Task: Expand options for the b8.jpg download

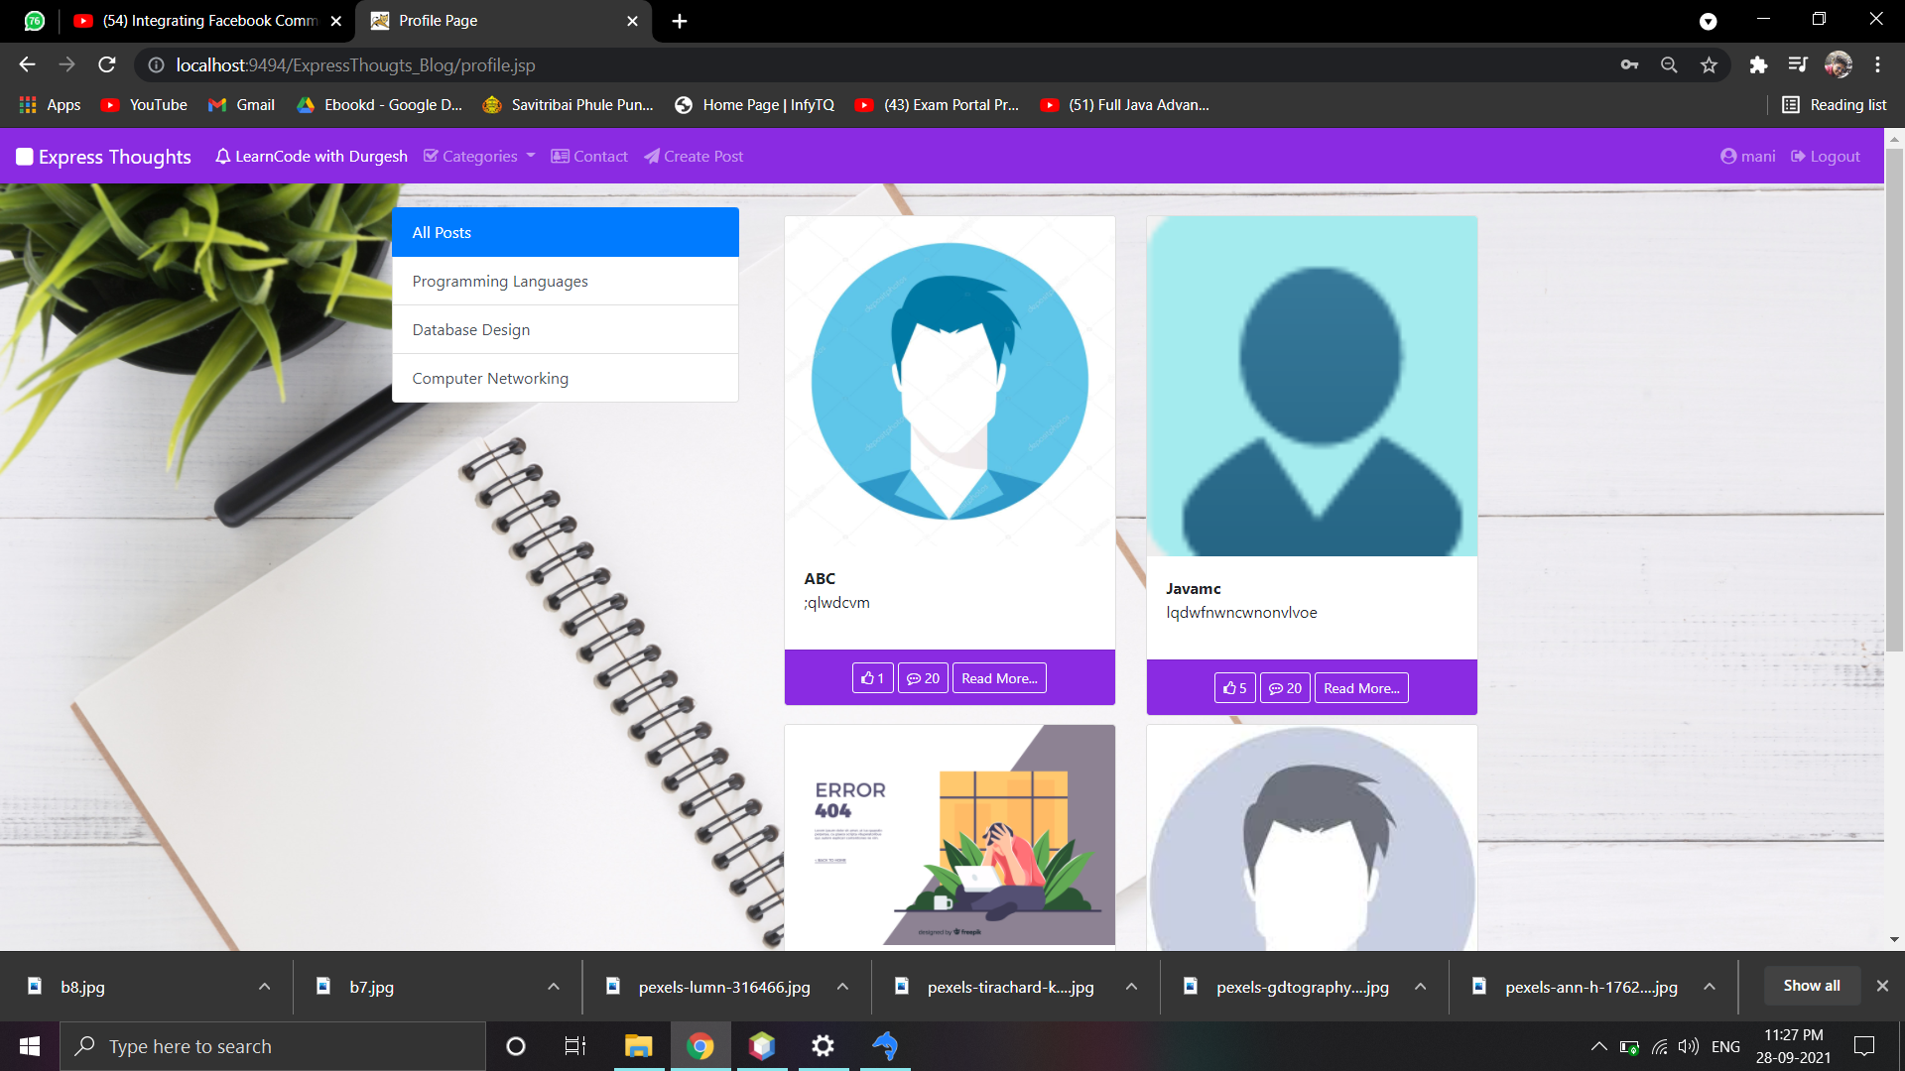Action: pyautogui.click(x=264, y=987)
